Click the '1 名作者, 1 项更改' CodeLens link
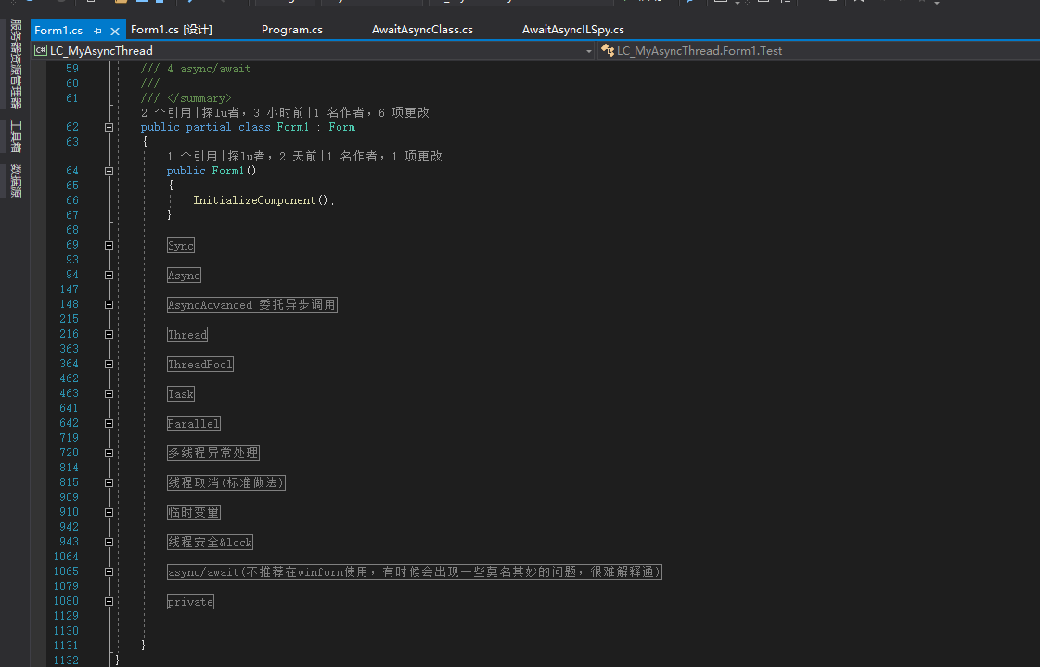 tap(385, 157)
